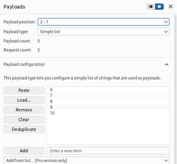Screen dimensions: 177x164
Task: Select payload item 10 in the list
Action: coord(108,113)
